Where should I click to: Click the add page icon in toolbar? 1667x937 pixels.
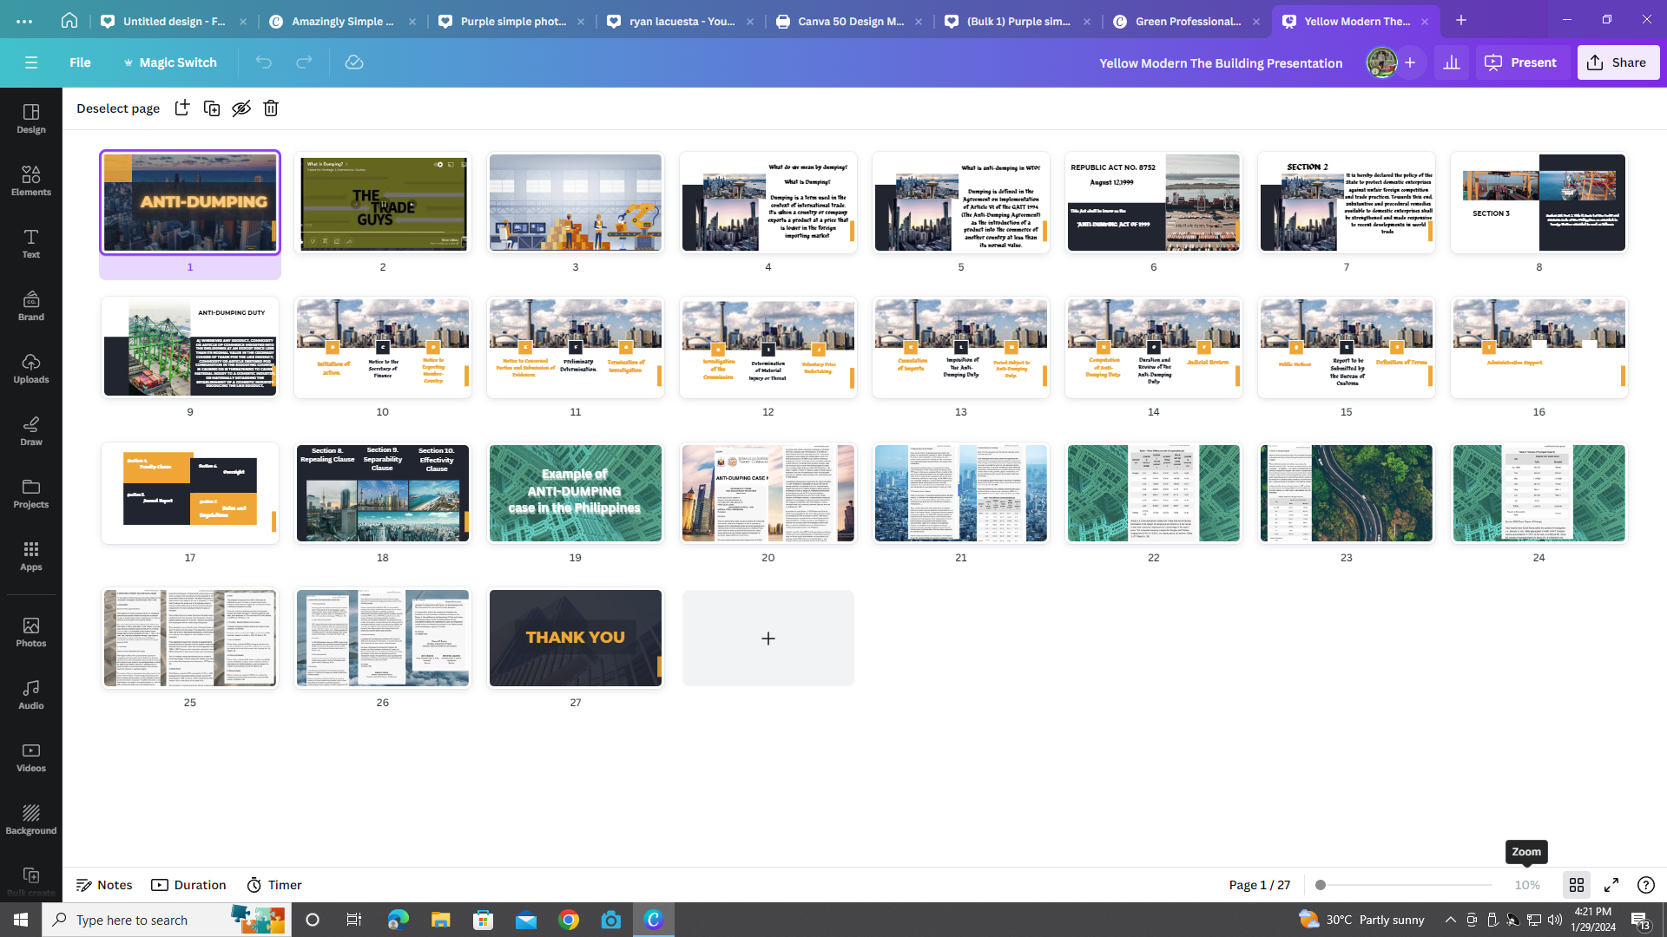click(181, 108)
